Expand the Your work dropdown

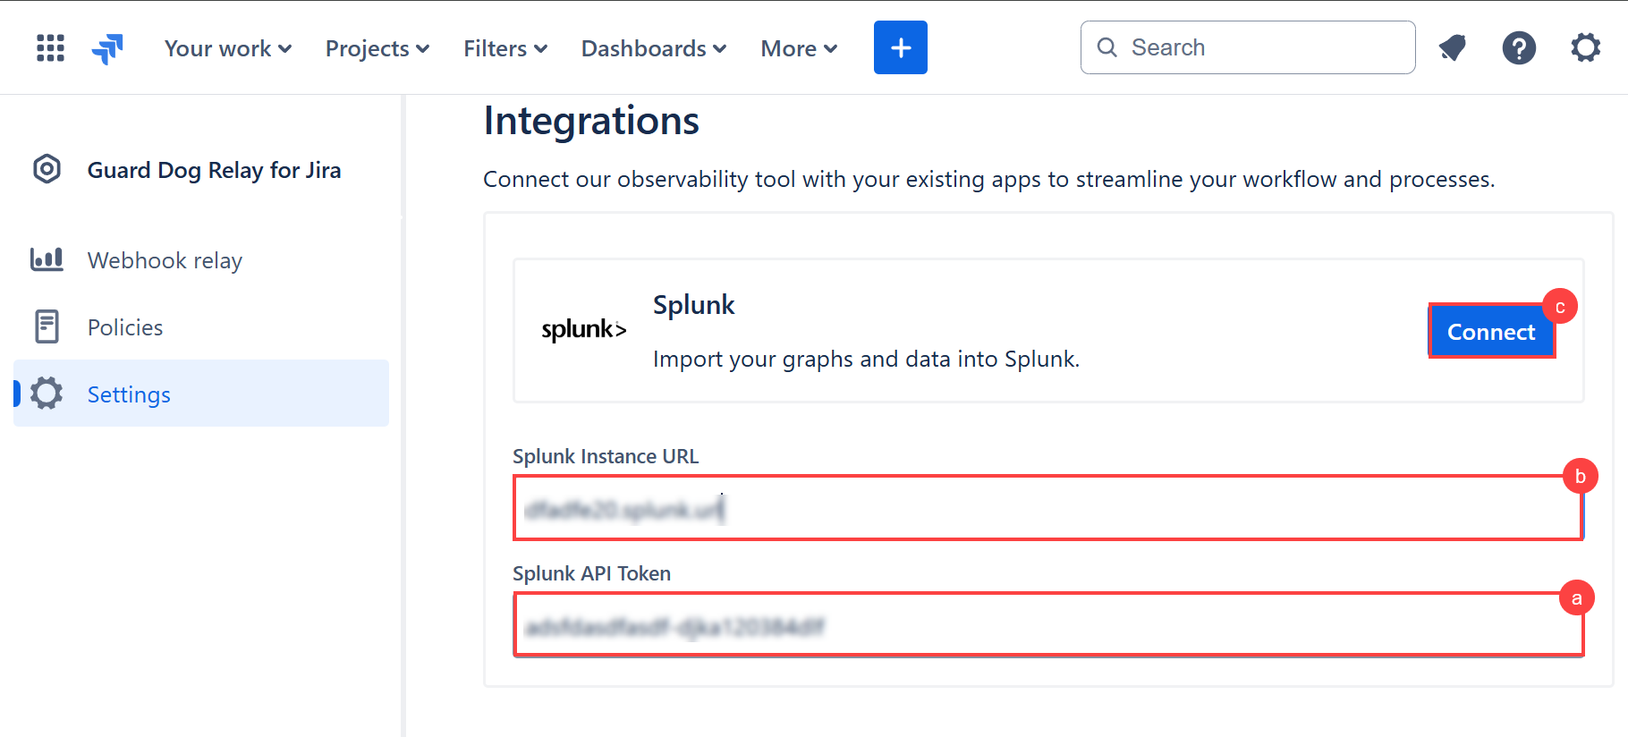[x=228, y=48]
